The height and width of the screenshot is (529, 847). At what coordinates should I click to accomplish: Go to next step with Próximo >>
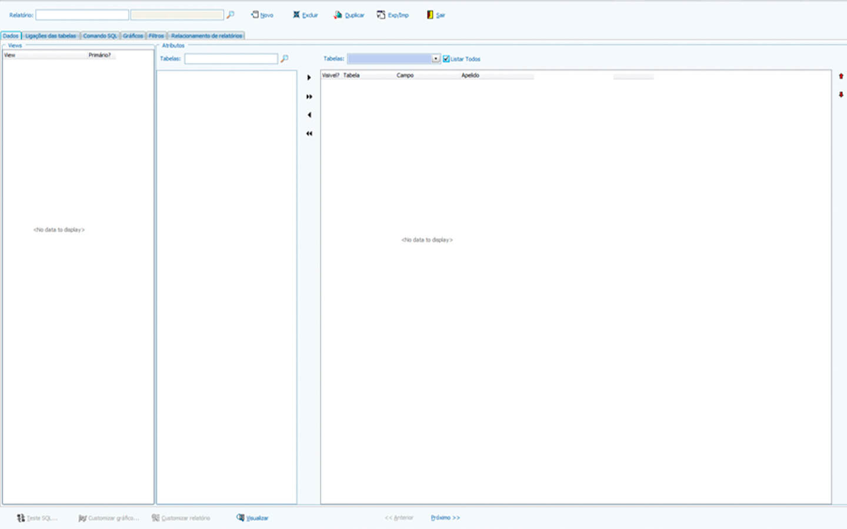tap(445, 518)
